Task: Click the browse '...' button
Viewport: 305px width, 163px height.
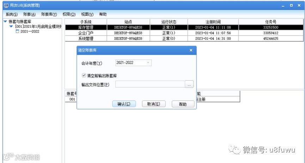Action: pyautogui.click(x=189, y=84)
